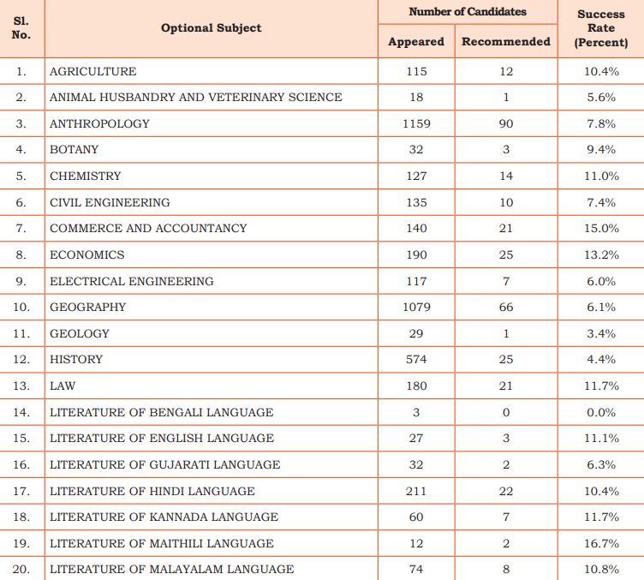Click Botany success rate 9.4%

(601, 149)
